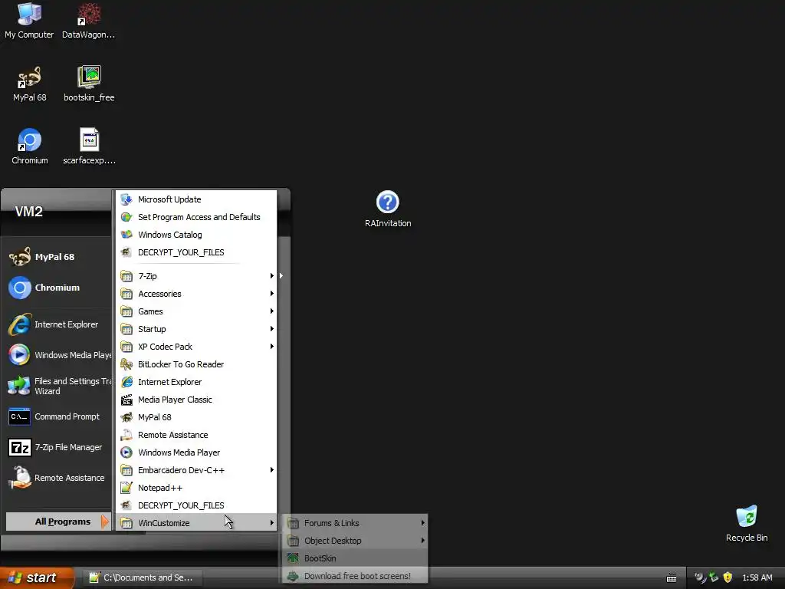
Task: Expand the Embarcadero Dev-C++ folder
Action: click(196, 470)
